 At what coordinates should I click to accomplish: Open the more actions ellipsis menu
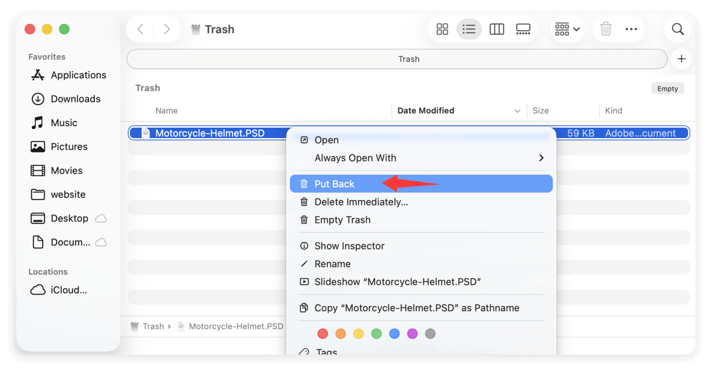click(x=631, y=29)
